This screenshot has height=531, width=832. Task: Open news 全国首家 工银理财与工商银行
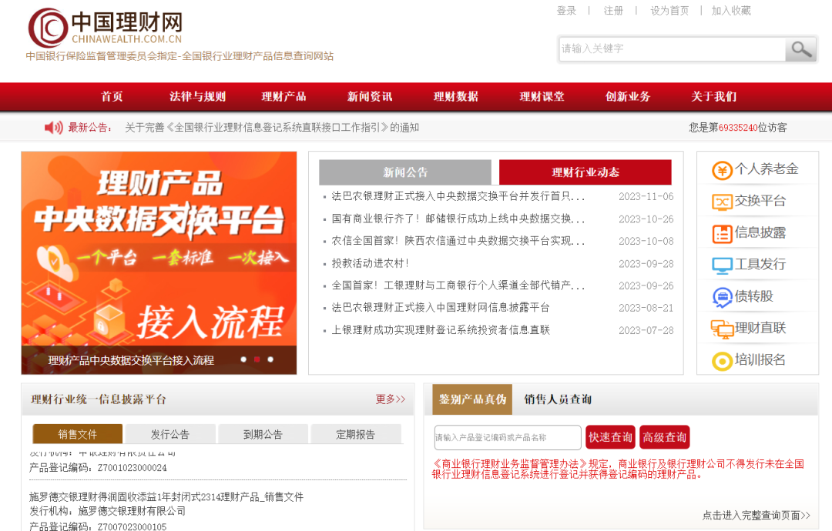coord(458,286)
